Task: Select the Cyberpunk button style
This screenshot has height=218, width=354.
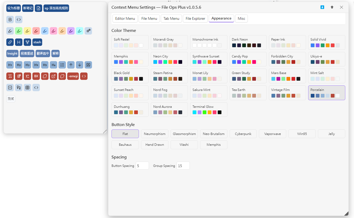Action: pyautogui.click(x=243, y=134)
